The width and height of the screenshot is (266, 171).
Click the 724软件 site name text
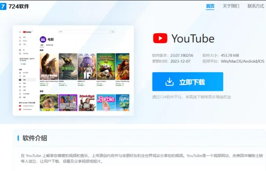point(19,6)
